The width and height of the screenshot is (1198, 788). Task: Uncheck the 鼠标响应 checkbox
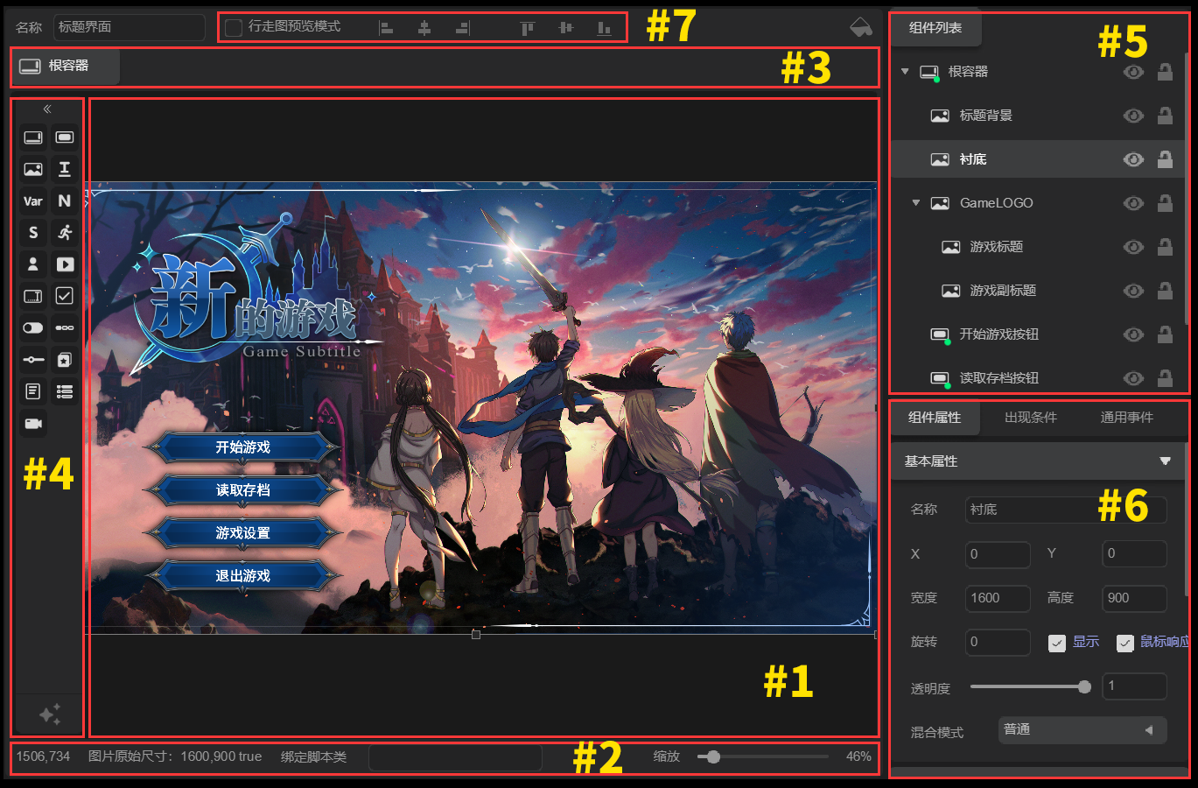point(1125,643)
